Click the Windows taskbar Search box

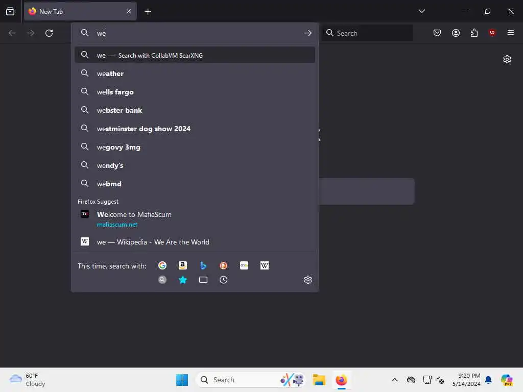point(251,380)
